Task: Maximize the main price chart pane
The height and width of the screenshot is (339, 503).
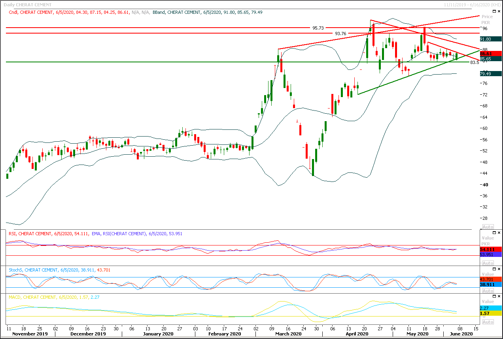Action: coord(494,12)
